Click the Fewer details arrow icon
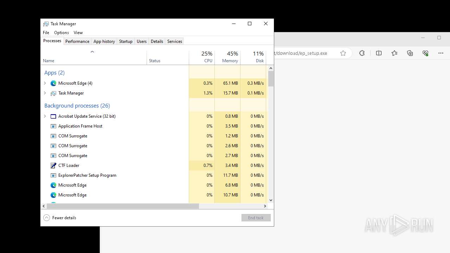This screenshot has height=253, width=450. point(46,218)
